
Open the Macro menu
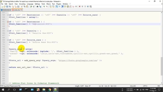point(48,4)
